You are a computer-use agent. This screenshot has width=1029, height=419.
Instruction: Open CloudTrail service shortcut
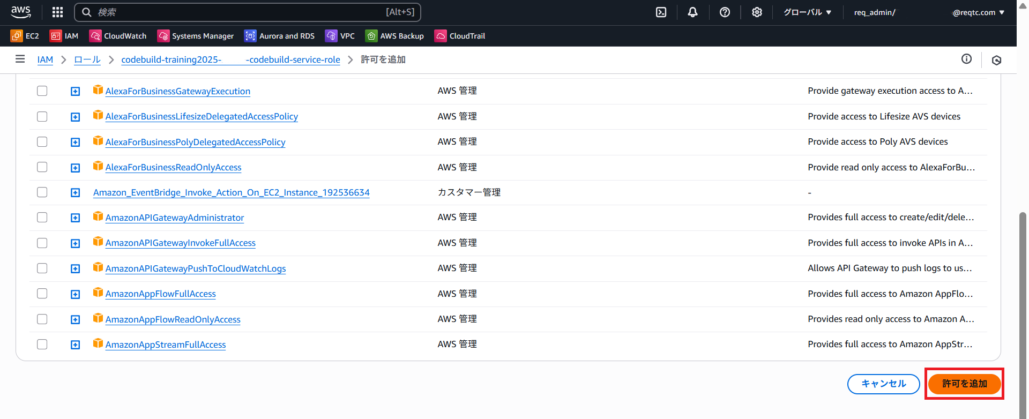pyautogui.click(x=460, y=36)
